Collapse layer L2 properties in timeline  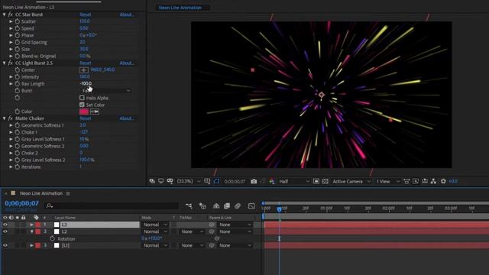[31, 231]
